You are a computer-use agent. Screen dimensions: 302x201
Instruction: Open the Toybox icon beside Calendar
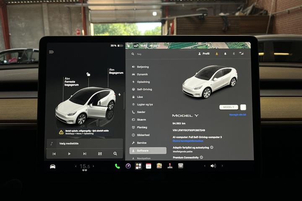click(x=159, y=166)
